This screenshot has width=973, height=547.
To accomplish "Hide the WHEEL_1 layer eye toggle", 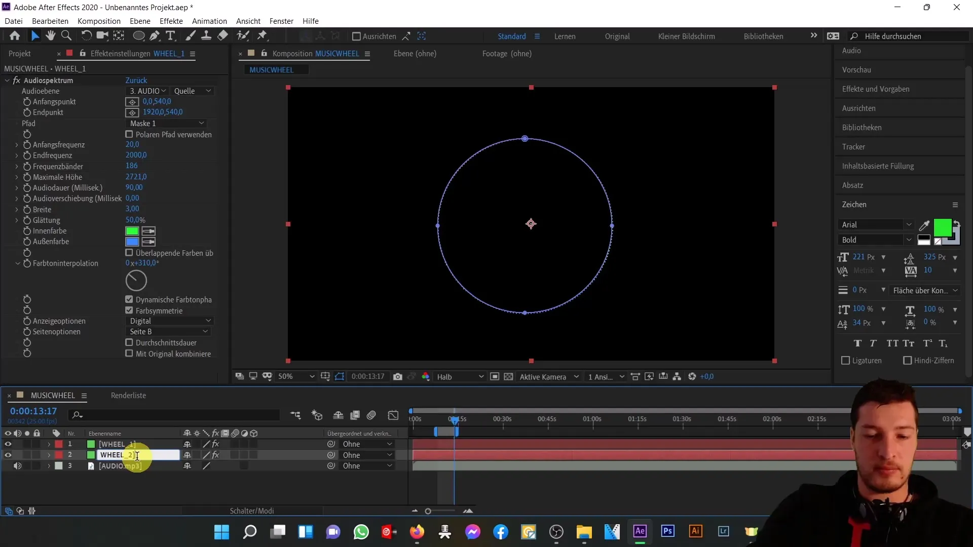I will pyautogui.click(x=8, y=444).
